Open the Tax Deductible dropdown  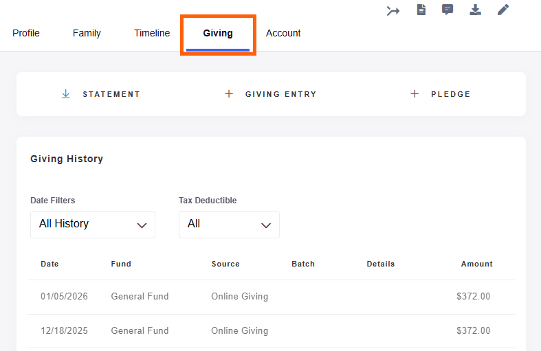229,225
